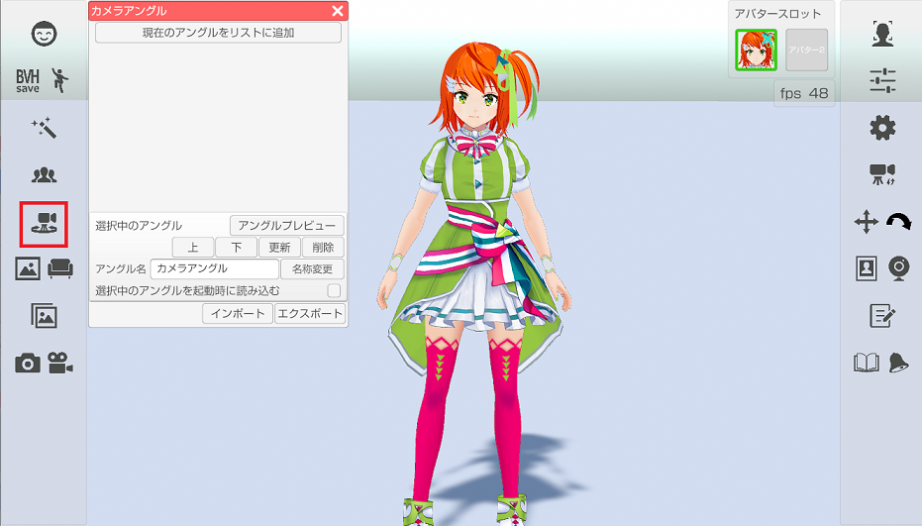Screen dimensions: 922x526
Task: Start recording with the movie camera icon
Action: point(60,363)
